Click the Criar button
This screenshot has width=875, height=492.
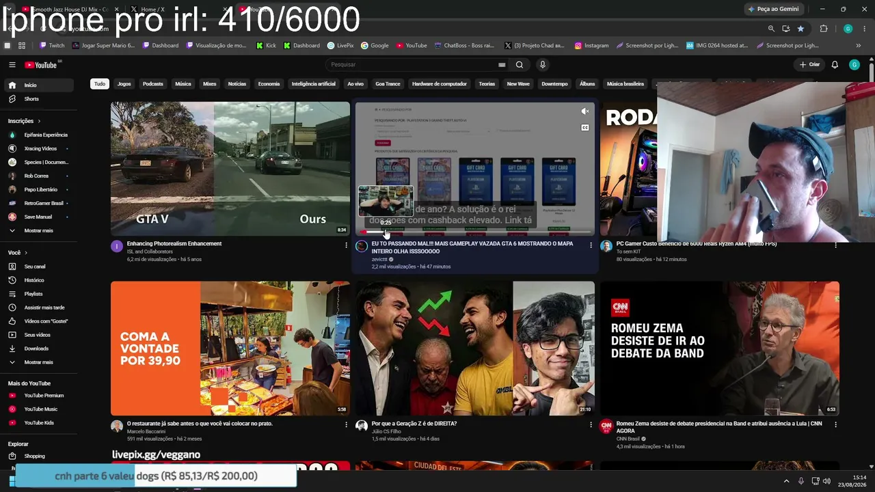[x=810, y=65]
